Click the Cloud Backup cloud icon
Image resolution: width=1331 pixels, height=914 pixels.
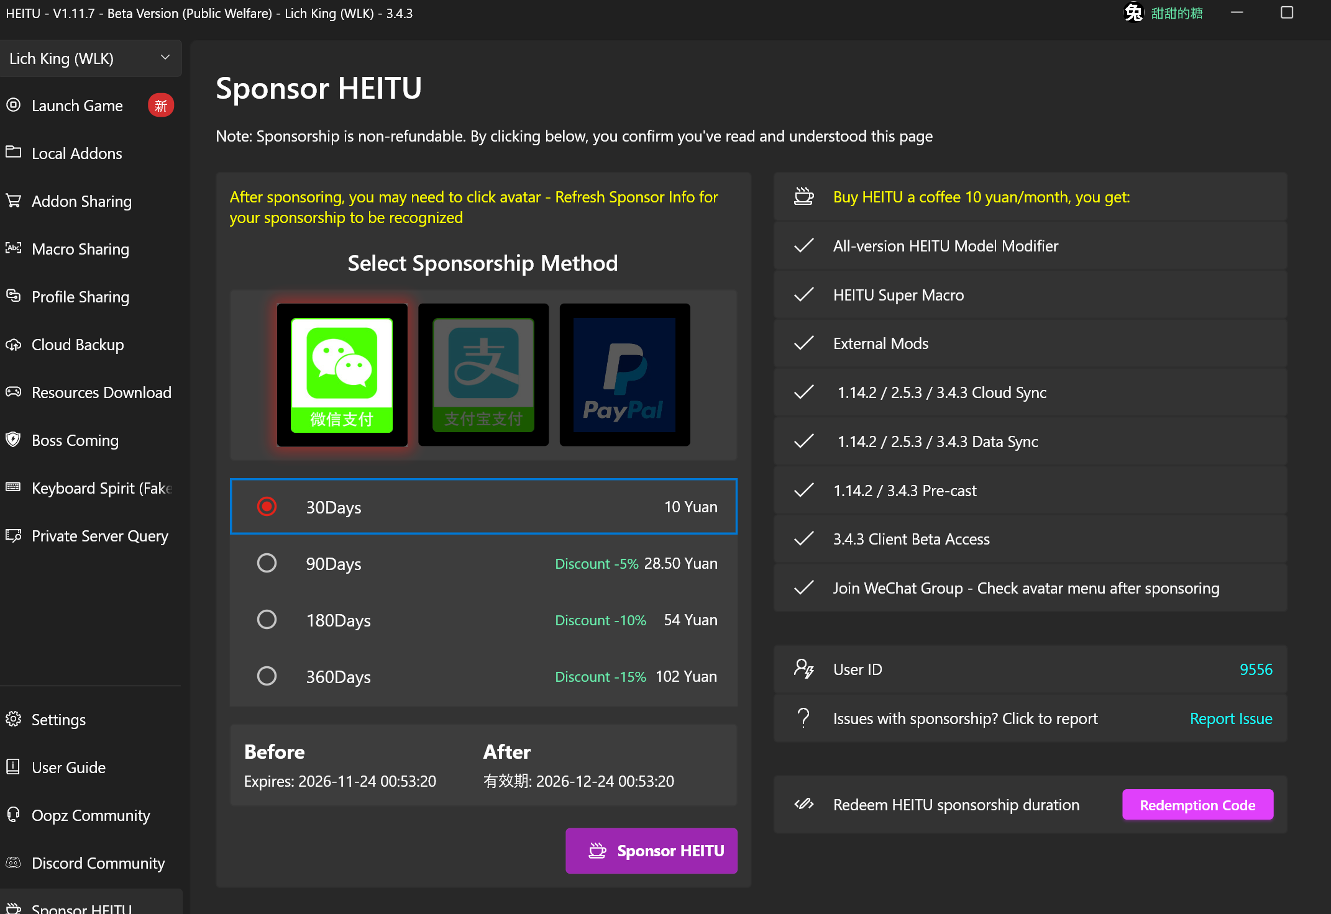[x=14, y=344]
